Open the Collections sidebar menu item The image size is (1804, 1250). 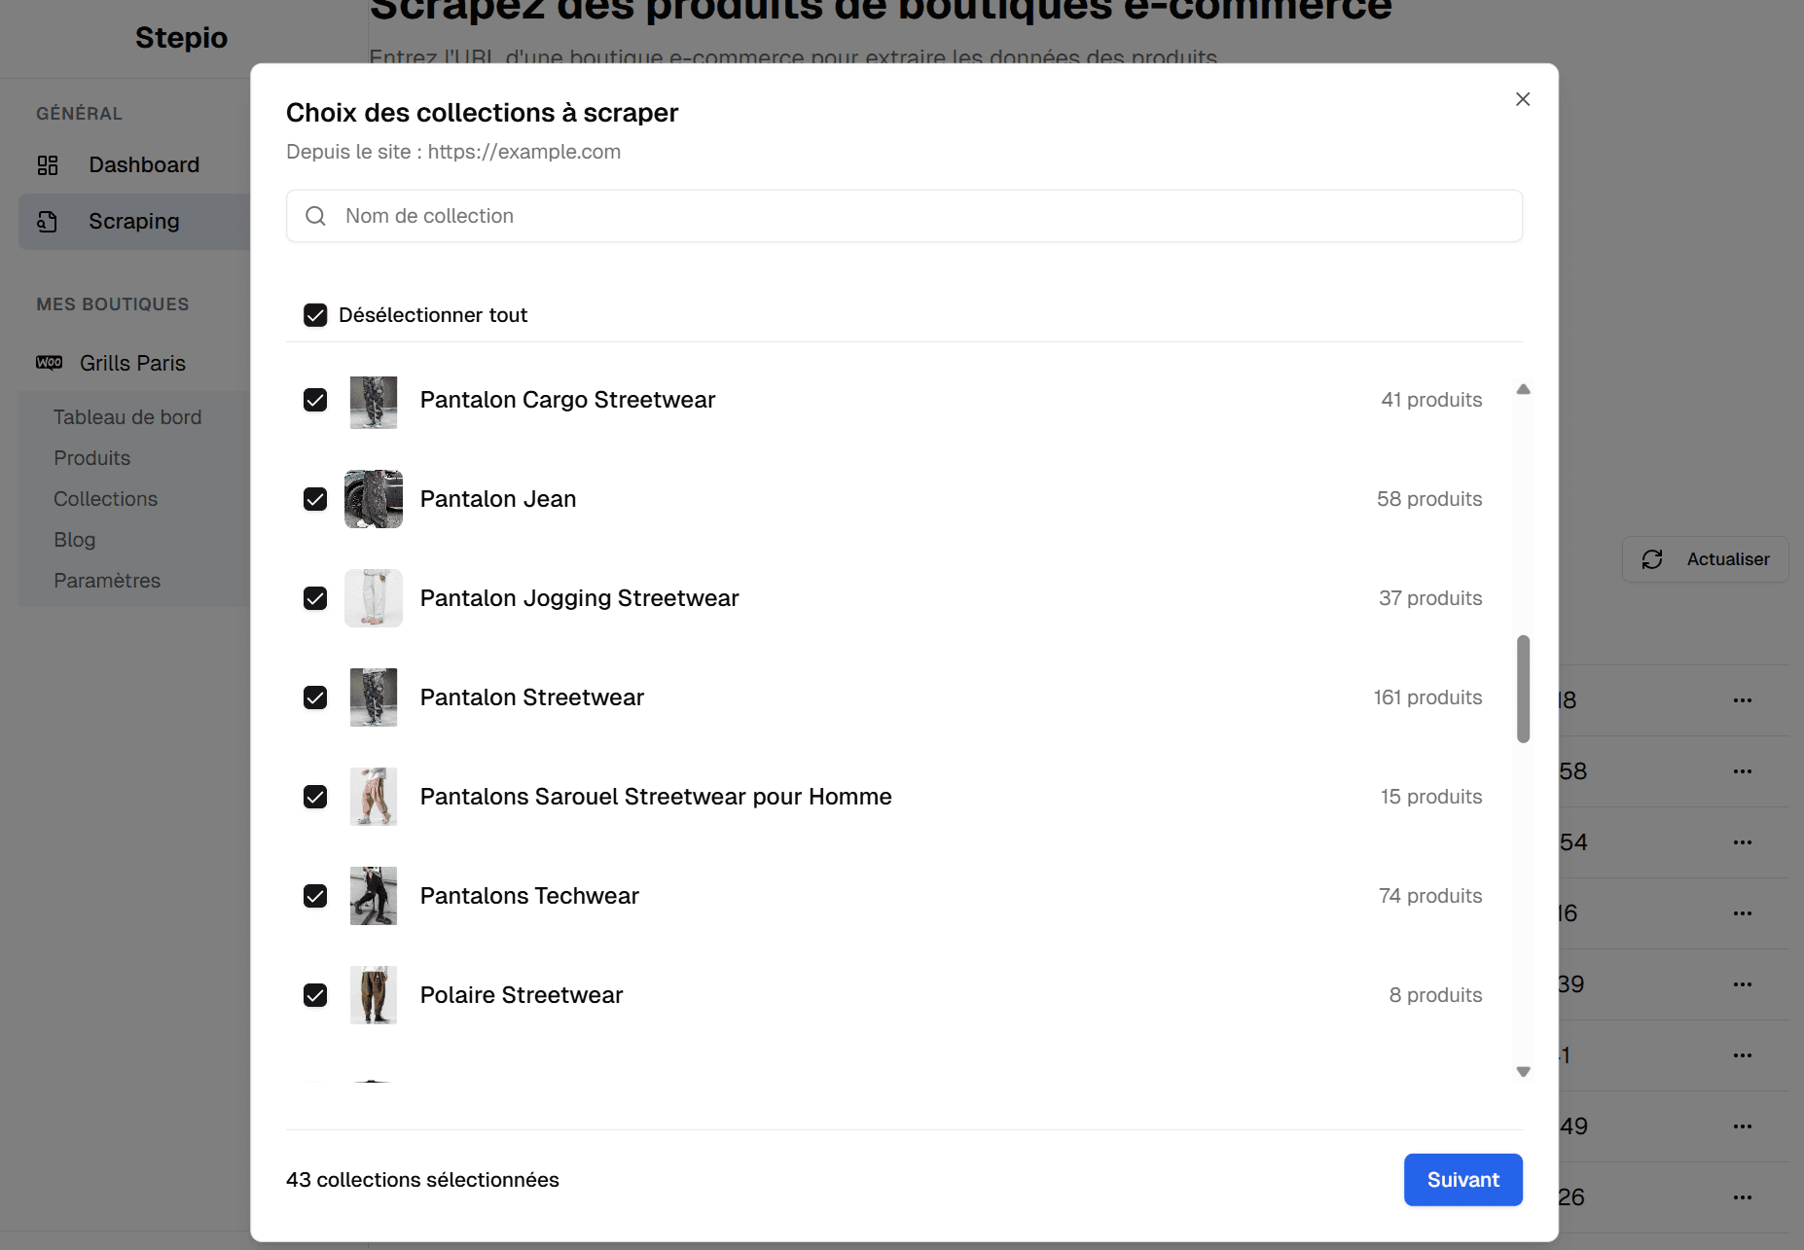pos(105,499)
